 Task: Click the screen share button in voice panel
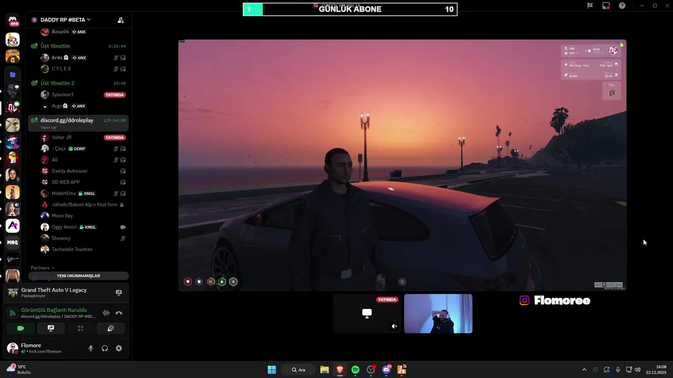pos(50,328)
